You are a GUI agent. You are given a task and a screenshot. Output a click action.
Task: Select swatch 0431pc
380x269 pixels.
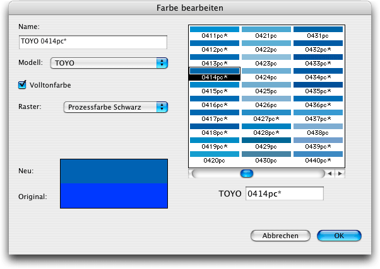point(318,32)
